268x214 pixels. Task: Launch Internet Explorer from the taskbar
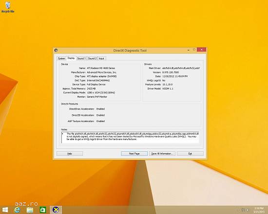(17, 210)
